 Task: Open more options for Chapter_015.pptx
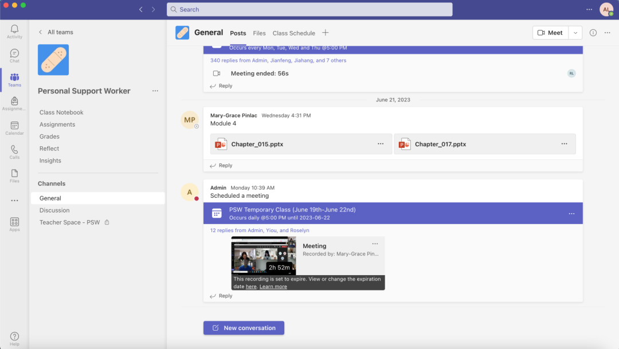click(381, 144)
